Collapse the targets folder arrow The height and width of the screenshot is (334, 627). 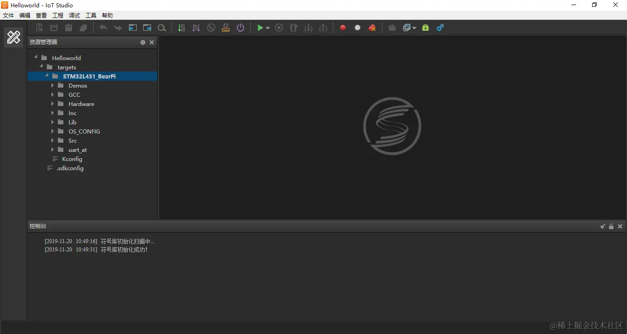[41, 66]
